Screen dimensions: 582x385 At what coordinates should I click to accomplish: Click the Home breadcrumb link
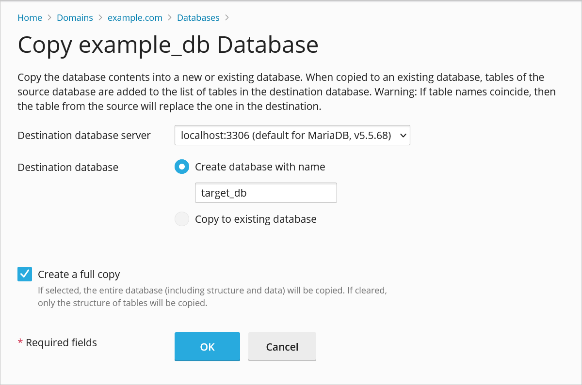[30, 18]
